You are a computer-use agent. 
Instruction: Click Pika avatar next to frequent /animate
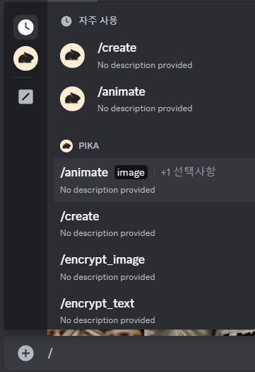tap(72, 99)
